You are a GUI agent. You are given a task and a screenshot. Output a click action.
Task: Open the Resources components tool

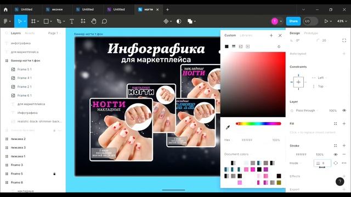click(83, 21)
